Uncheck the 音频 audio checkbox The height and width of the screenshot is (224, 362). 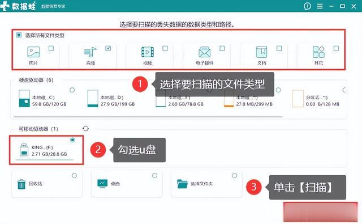[108, 48]
